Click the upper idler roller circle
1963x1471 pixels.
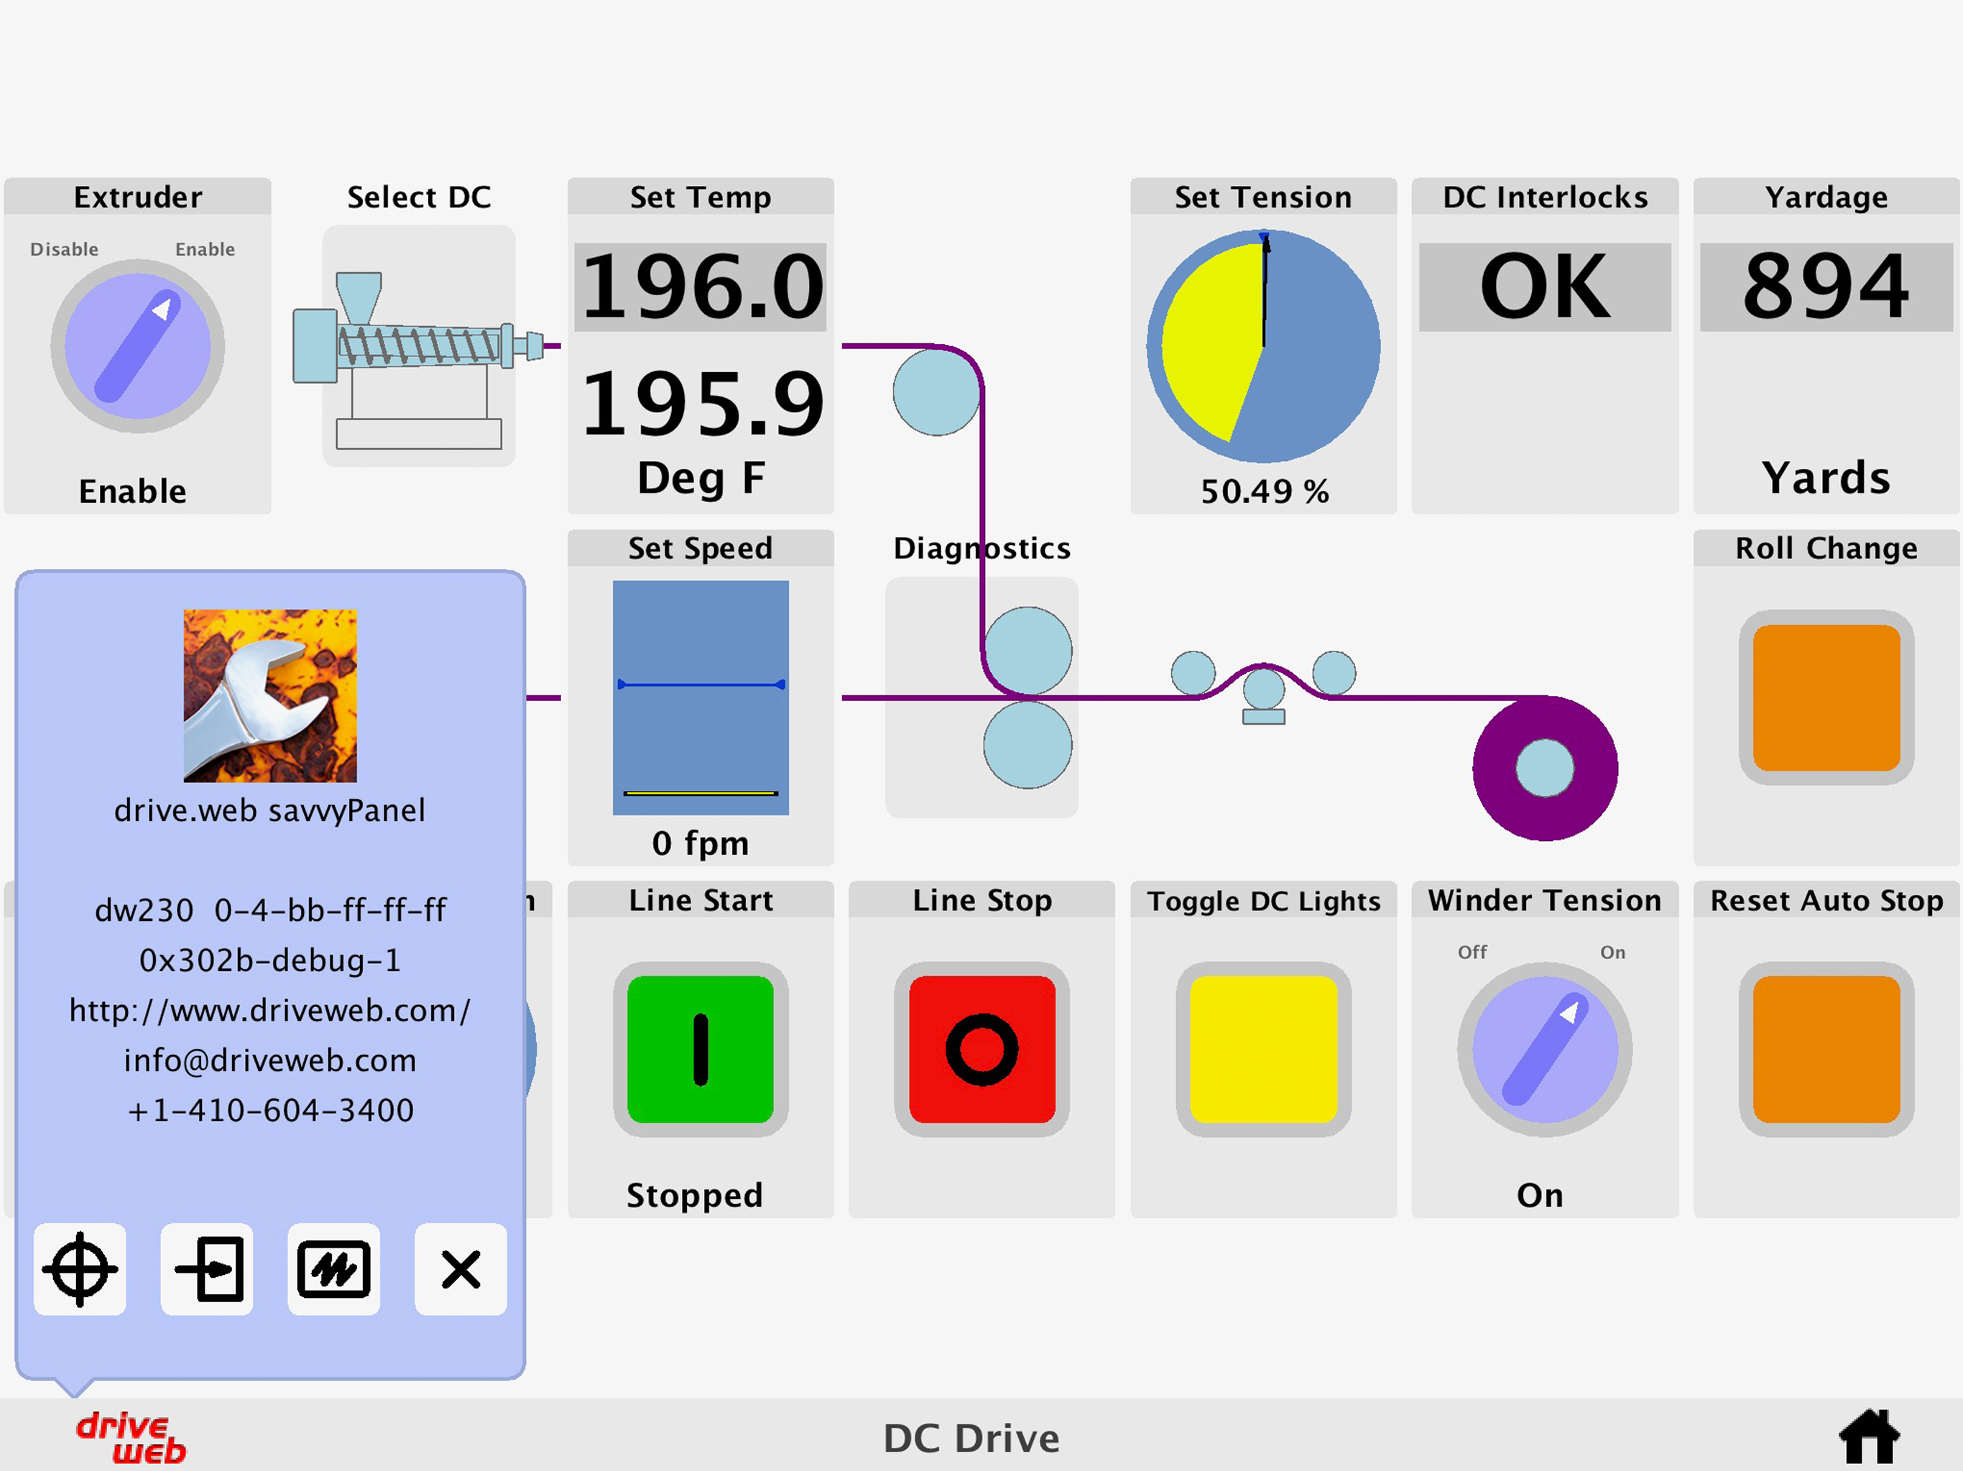point(936,391)
